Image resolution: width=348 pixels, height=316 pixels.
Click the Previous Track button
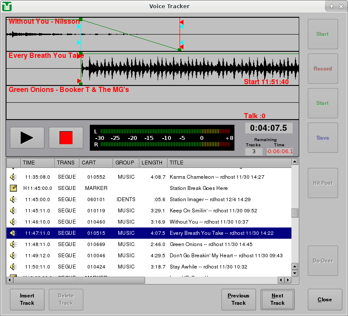pos(238,299)
